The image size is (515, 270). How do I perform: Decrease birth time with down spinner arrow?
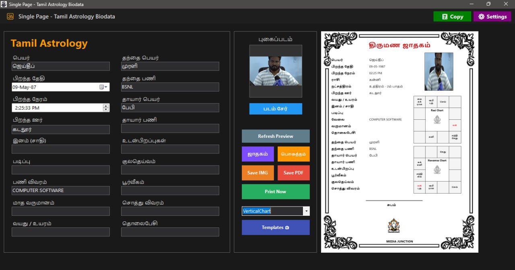[106, 110]
